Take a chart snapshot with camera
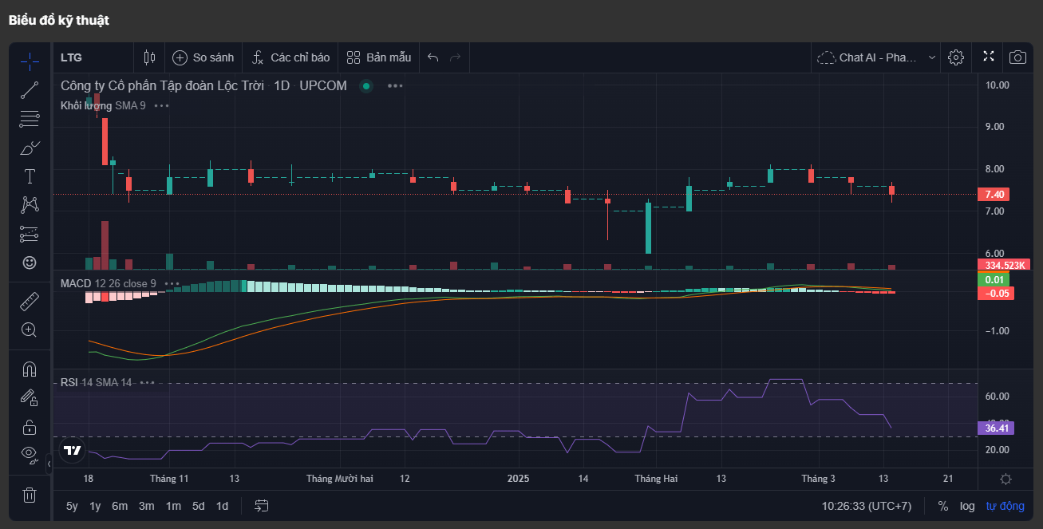This screenshot has width=1043, height=529. click(x=1017, y=57)
